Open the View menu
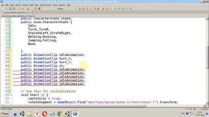Screen dimensions: 209x117 pyautogui.click(x=12, y=5)
